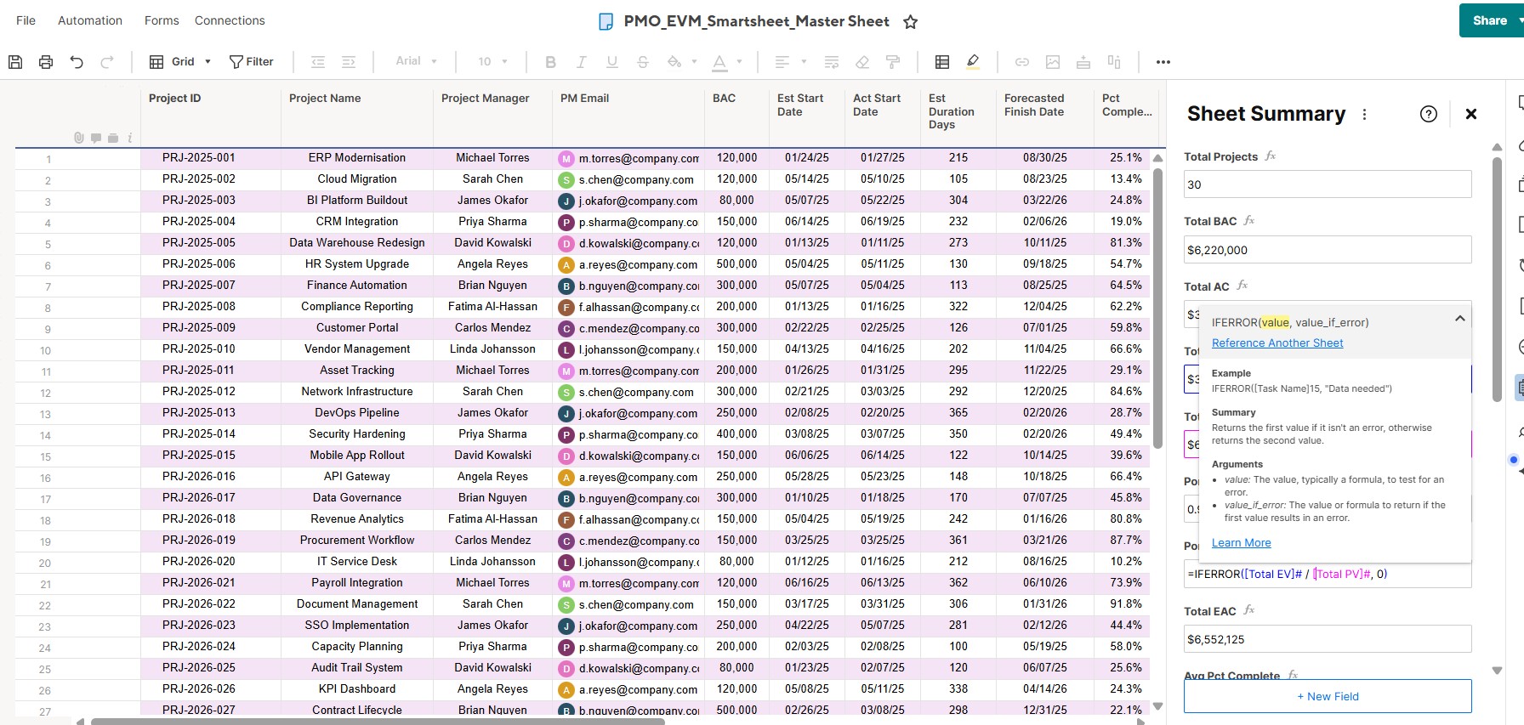
Task: Click the insert row icon in toolbar
Action: (x=1083, y=62)
